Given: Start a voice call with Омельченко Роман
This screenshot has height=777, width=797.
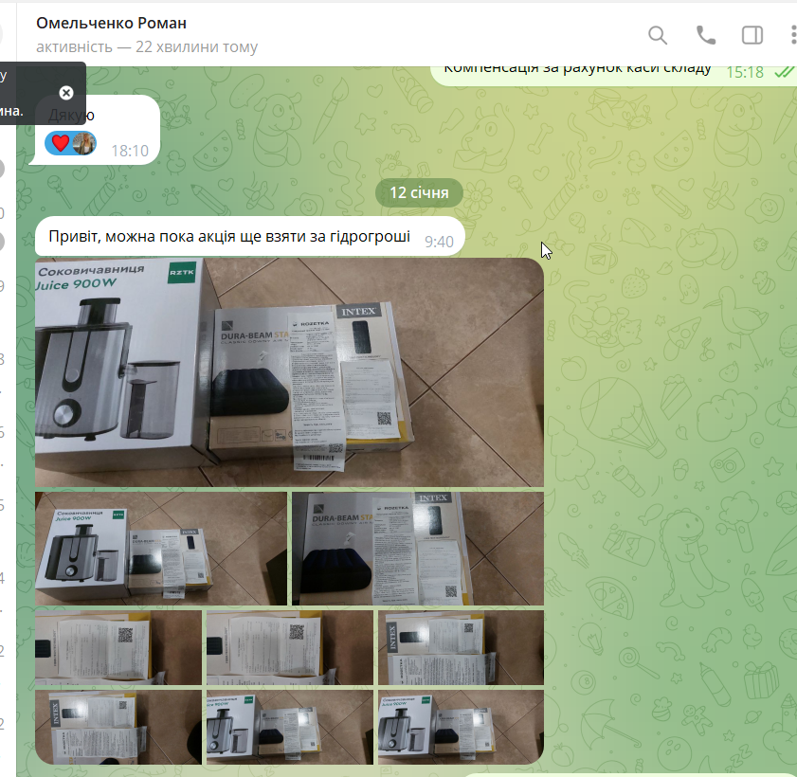Looking at the screenshot, I should 705,36.
